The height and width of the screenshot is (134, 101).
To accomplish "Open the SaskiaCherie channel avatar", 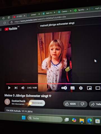I will coord(7,102).
